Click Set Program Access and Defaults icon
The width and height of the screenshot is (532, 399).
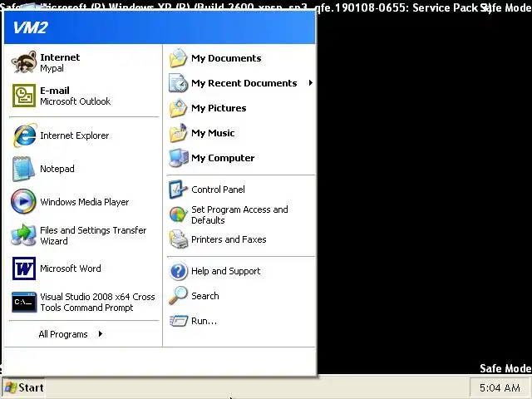(x=179, y=214)
